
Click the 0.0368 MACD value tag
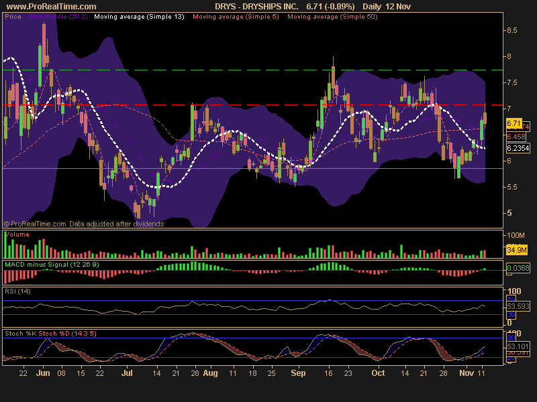tap(518, 268)
